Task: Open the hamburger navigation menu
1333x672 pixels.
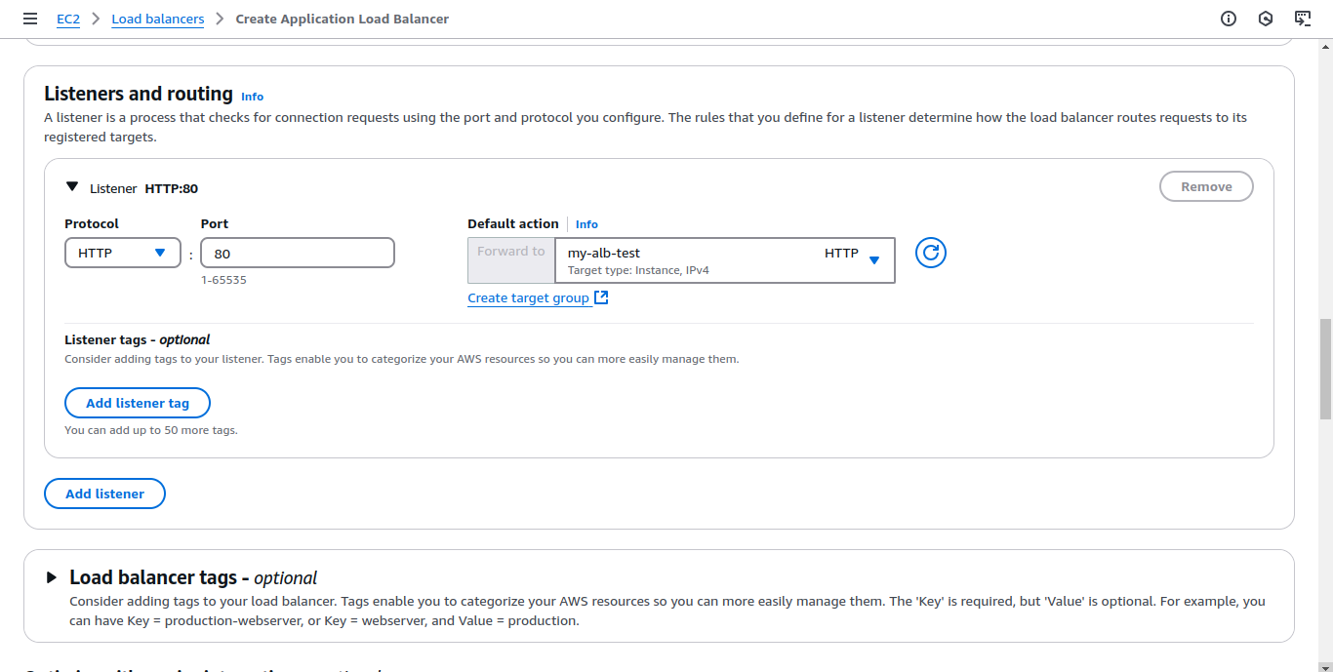Action: 30,19
